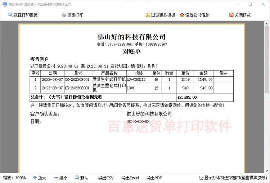Image resolution: width=270 pixels, height=183 pixels.
Task: Maximize the print preview window
Action: (x=250, y=4)
